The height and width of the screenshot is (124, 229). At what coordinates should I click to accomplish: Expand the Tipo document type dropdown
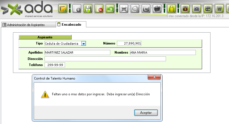84,43
